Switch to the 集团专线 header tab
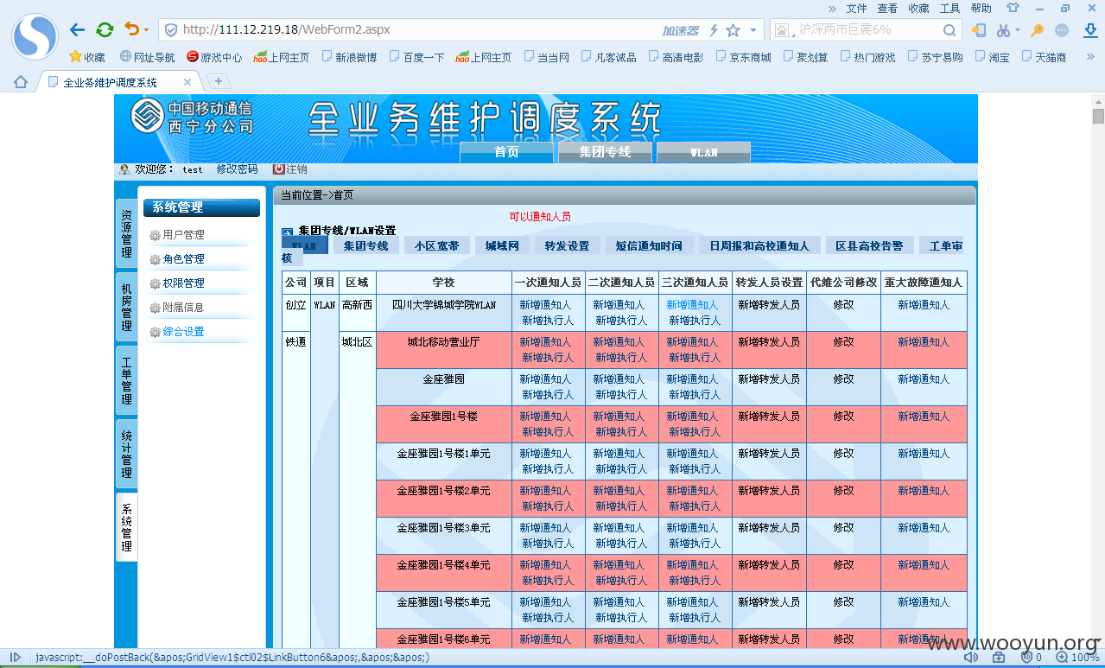The image size is (1105, 668). pyautogui.click(x=605, y=152)
